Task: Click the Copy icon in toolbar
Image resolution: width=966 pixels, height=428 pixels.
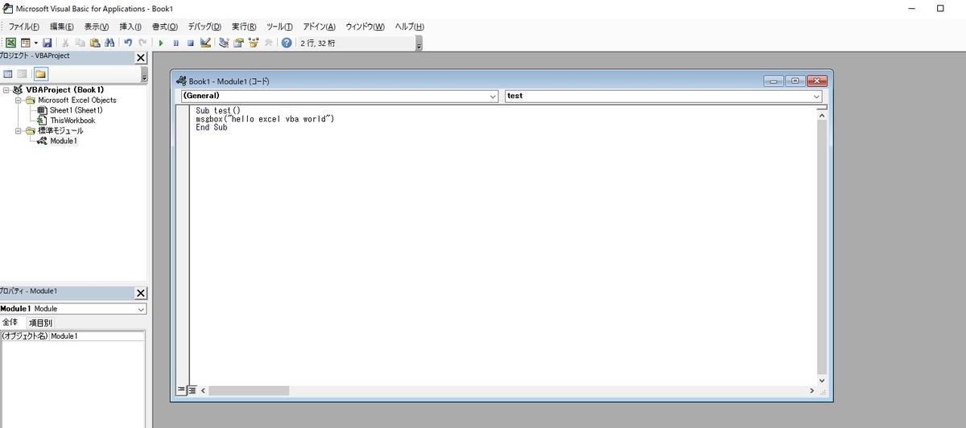Action: [80, 43]
